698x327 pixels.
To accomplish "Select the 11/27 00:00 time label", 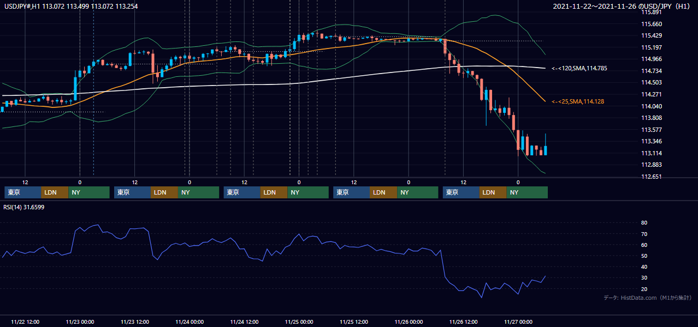I will [518, 322].
